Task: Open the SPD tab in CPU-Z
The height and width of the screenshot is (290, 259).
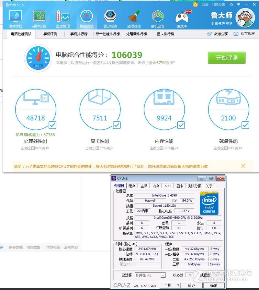Action: [x=168, y=186]
